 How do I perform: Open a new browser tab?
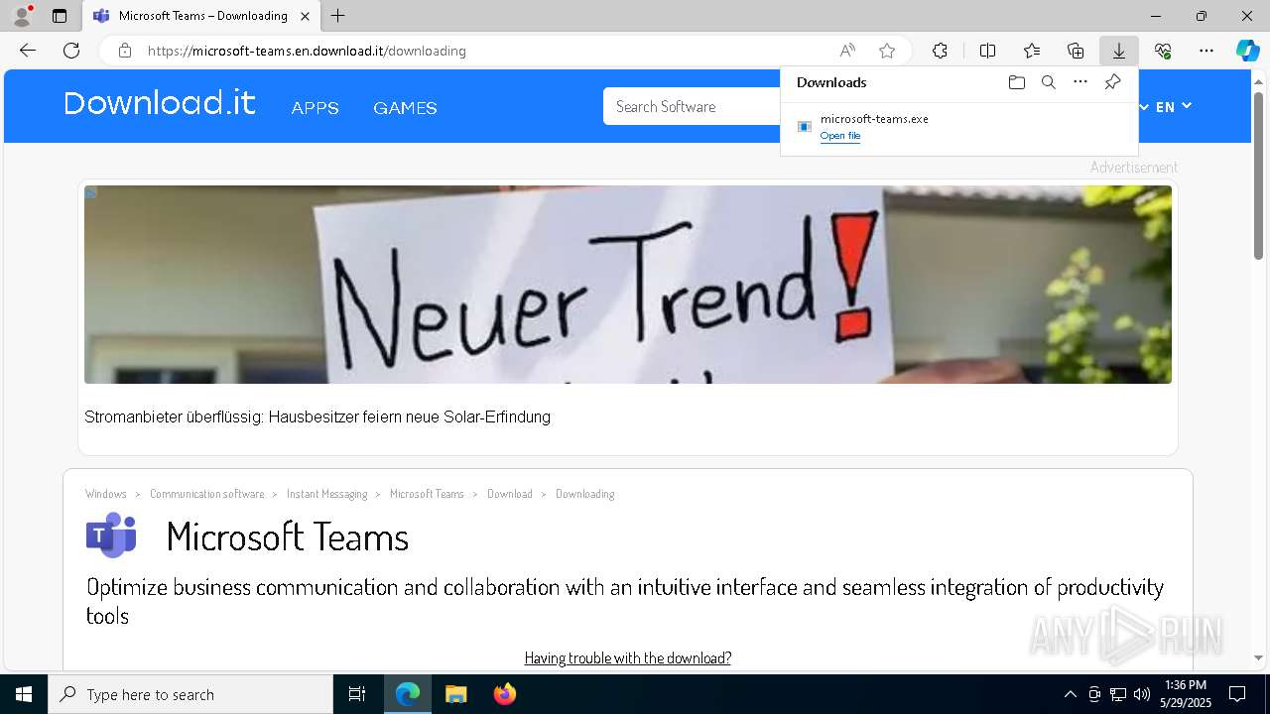coord(338,16)
